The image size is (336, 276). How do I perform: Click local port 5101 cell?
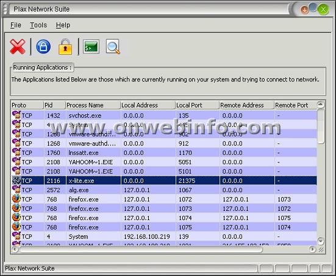pyautogui.click(x=185, y=171)
